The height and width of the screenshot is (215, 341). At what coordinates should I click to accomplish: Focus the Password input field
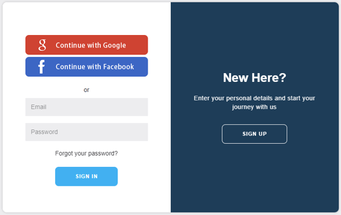pyautogui.click(x=87, y=132)
